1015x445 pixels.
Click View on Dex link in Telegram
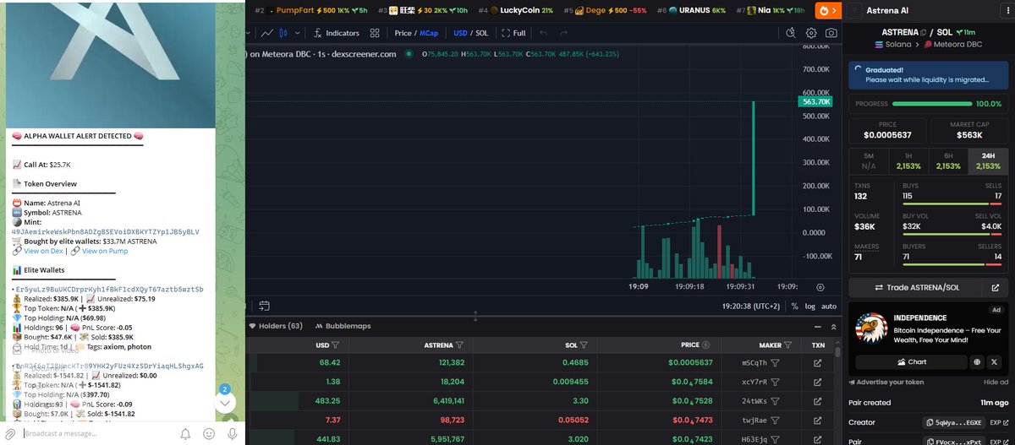[41, 251]
